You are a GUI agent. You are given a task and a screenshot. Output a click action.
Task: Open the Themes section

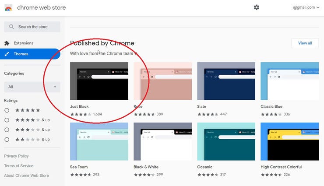click(30, 54)
